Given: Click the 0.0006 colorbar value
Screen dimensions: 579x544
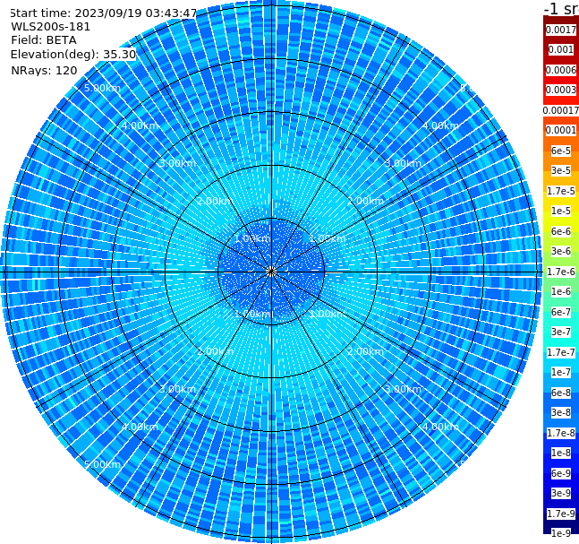Looking at the screenshot, I should click(561, 70).
